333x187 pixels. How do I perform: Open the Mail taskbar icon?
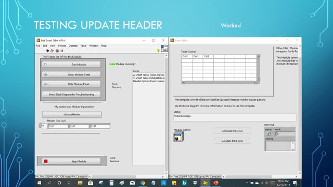(132, 183)
